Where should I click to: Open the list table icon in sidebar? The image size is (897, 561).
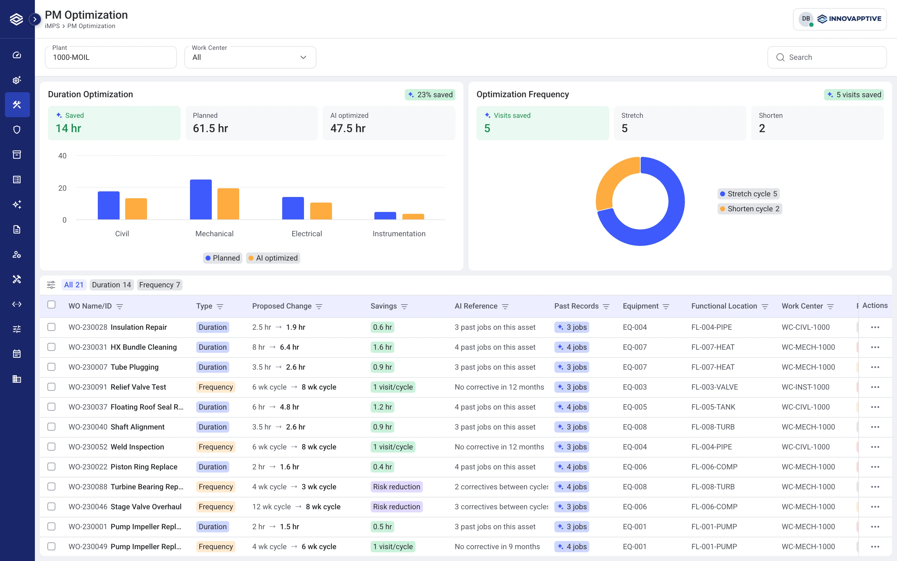pyautogui.click(x=17, y=180)
